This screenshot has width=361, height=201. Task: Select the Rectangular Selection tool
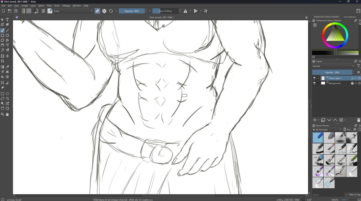tap(3, 94)
